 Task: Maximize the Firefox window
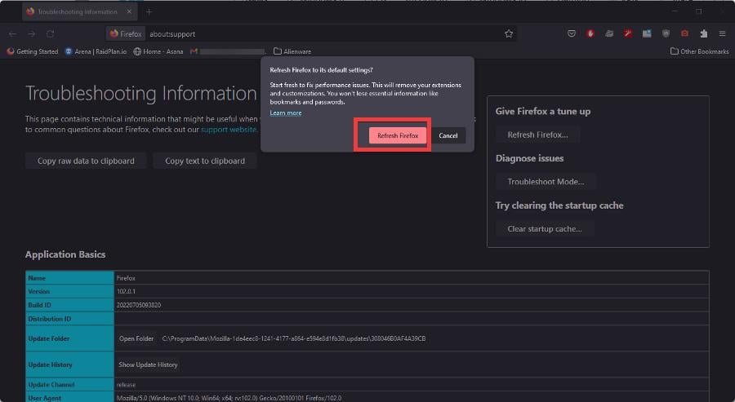point(698,11)
